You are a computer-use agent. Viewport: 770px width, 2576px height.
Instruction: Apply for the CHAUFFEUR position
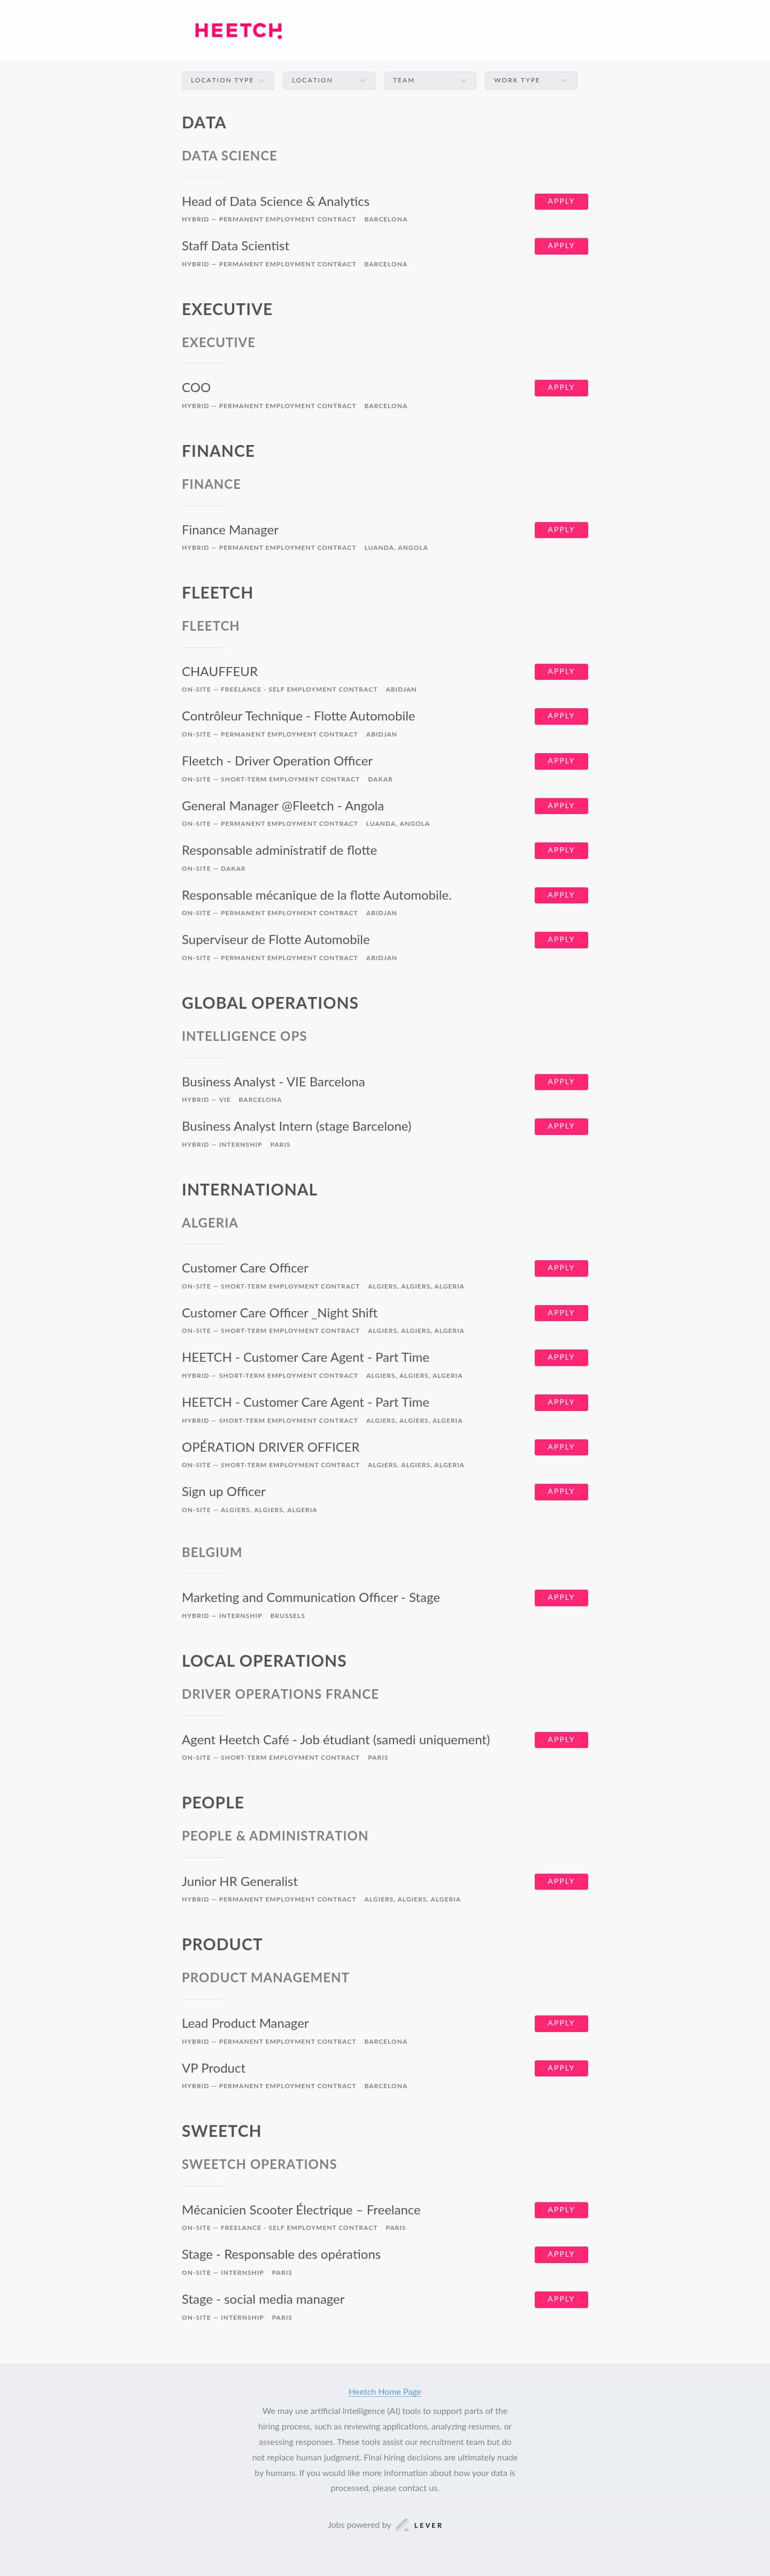tap(561, 671)
